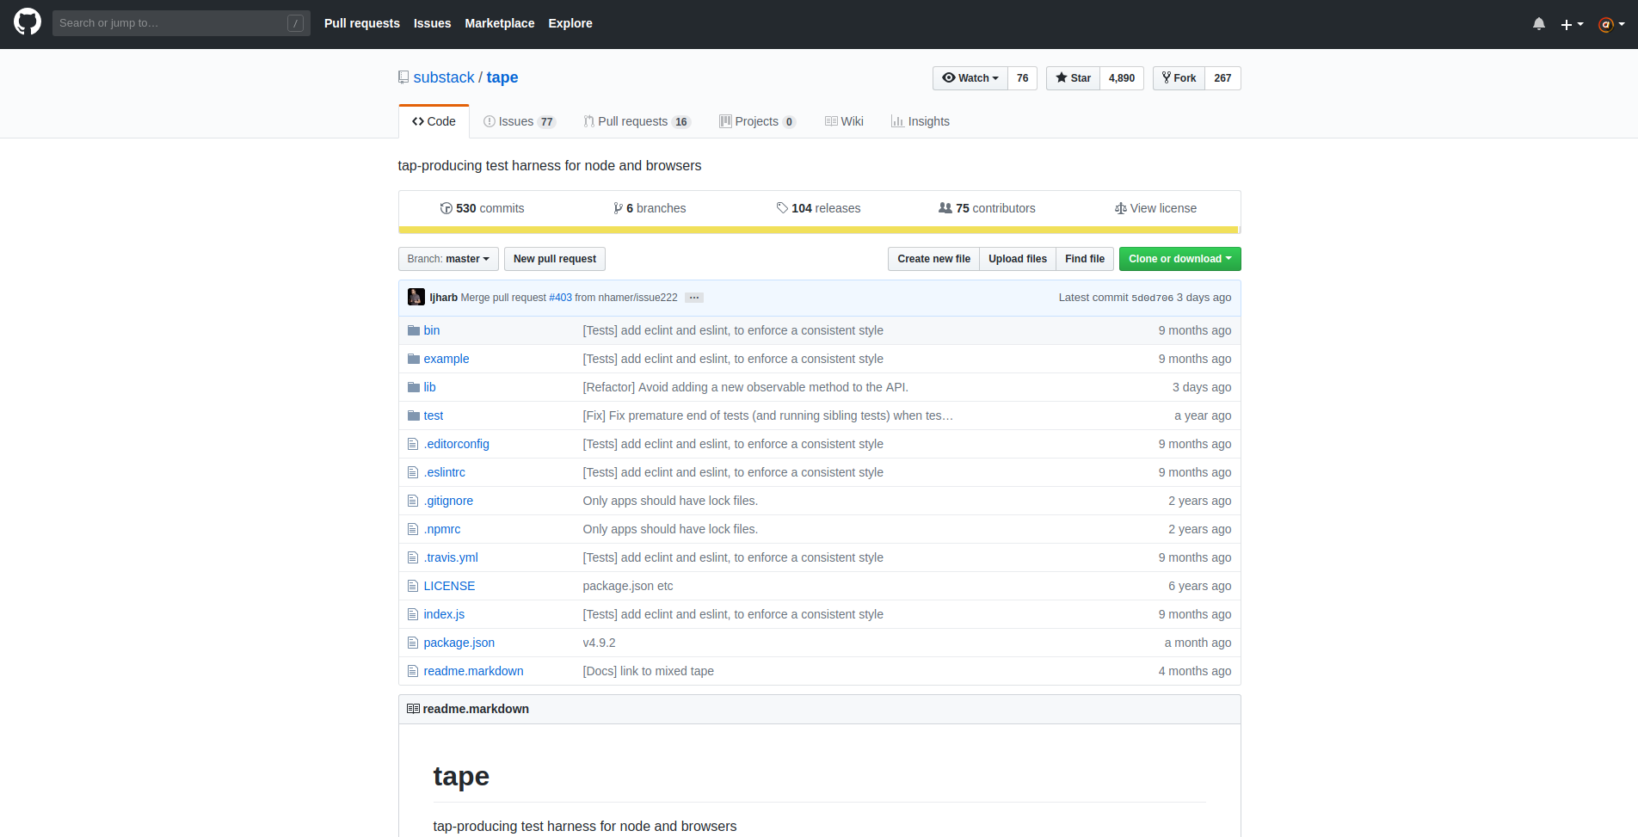Screen dimensions: 1638x837
Task: Open the Insights tab
Action: [920, 121]
